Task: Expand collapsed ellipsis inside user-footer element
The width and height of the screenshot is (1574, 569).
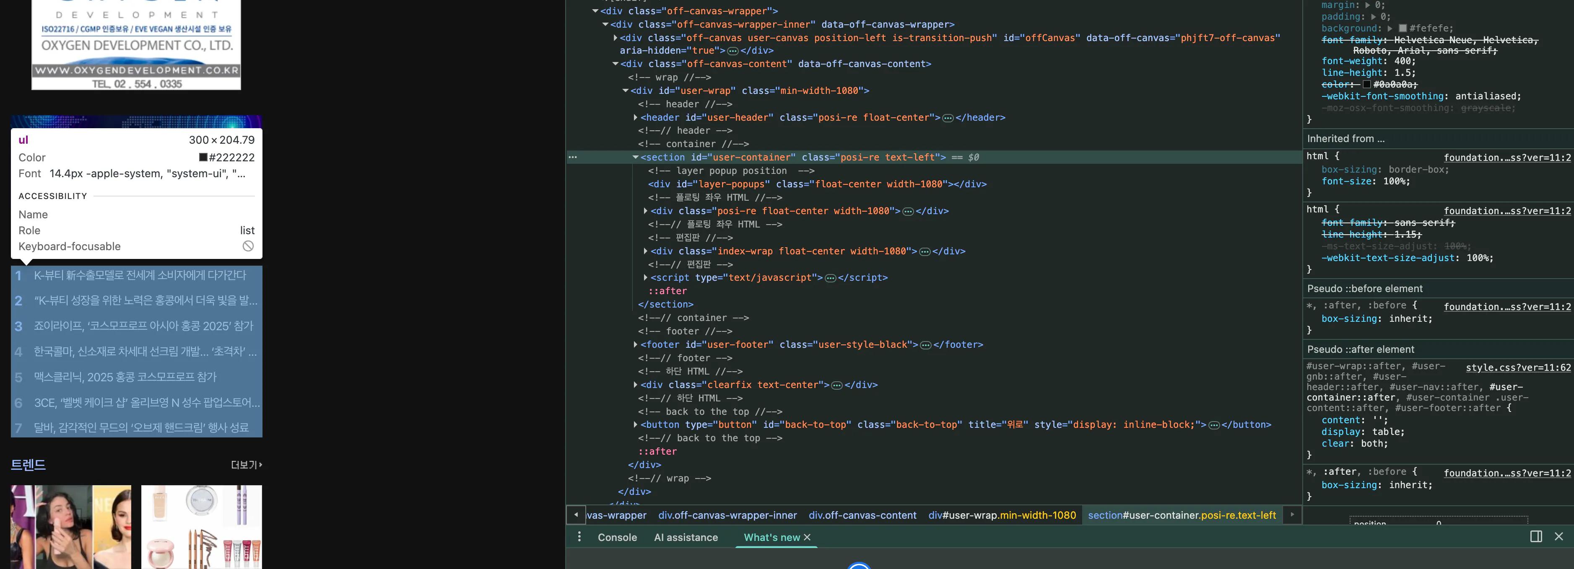Action: 925,345
